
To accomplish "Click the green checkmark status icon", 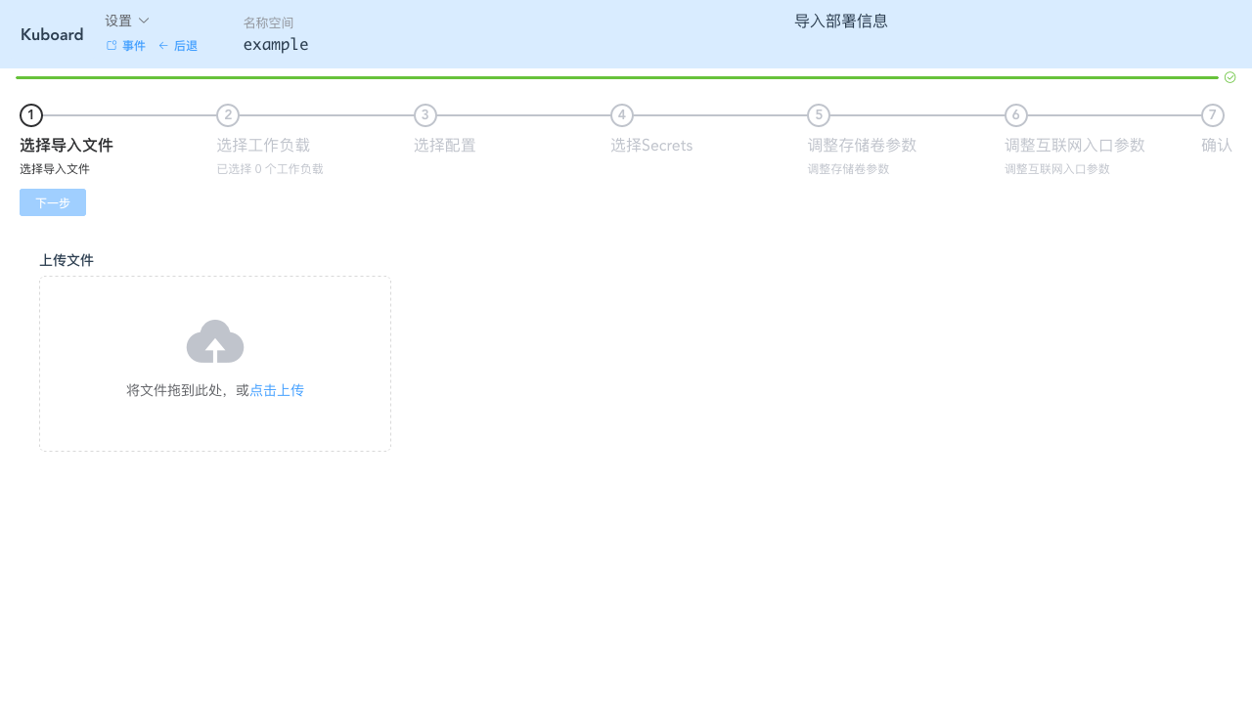I will 1230,76.
